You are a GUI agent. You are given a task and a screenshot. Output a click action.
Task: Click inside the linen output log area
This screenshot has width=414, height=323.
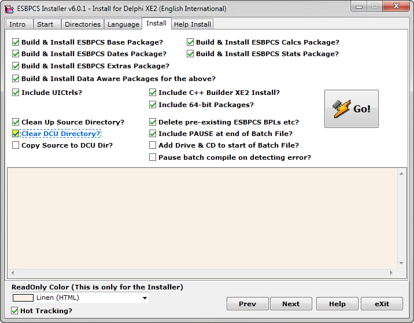[202, 218]
